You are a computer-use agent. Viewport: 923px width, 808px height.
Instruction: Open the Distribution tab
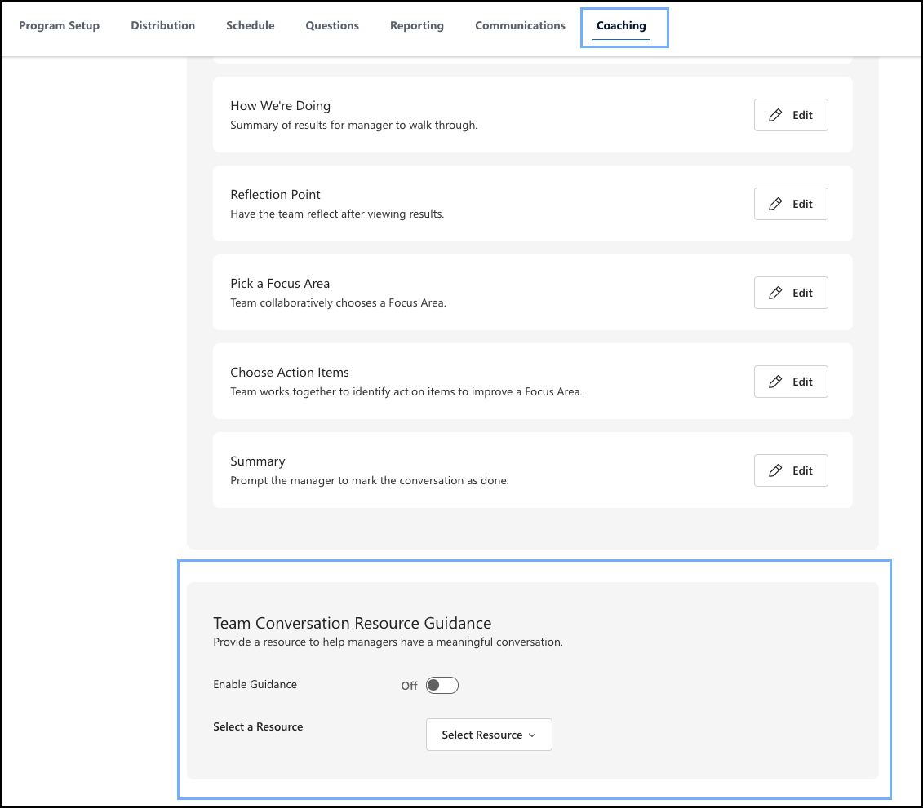(x=162, y=25)
